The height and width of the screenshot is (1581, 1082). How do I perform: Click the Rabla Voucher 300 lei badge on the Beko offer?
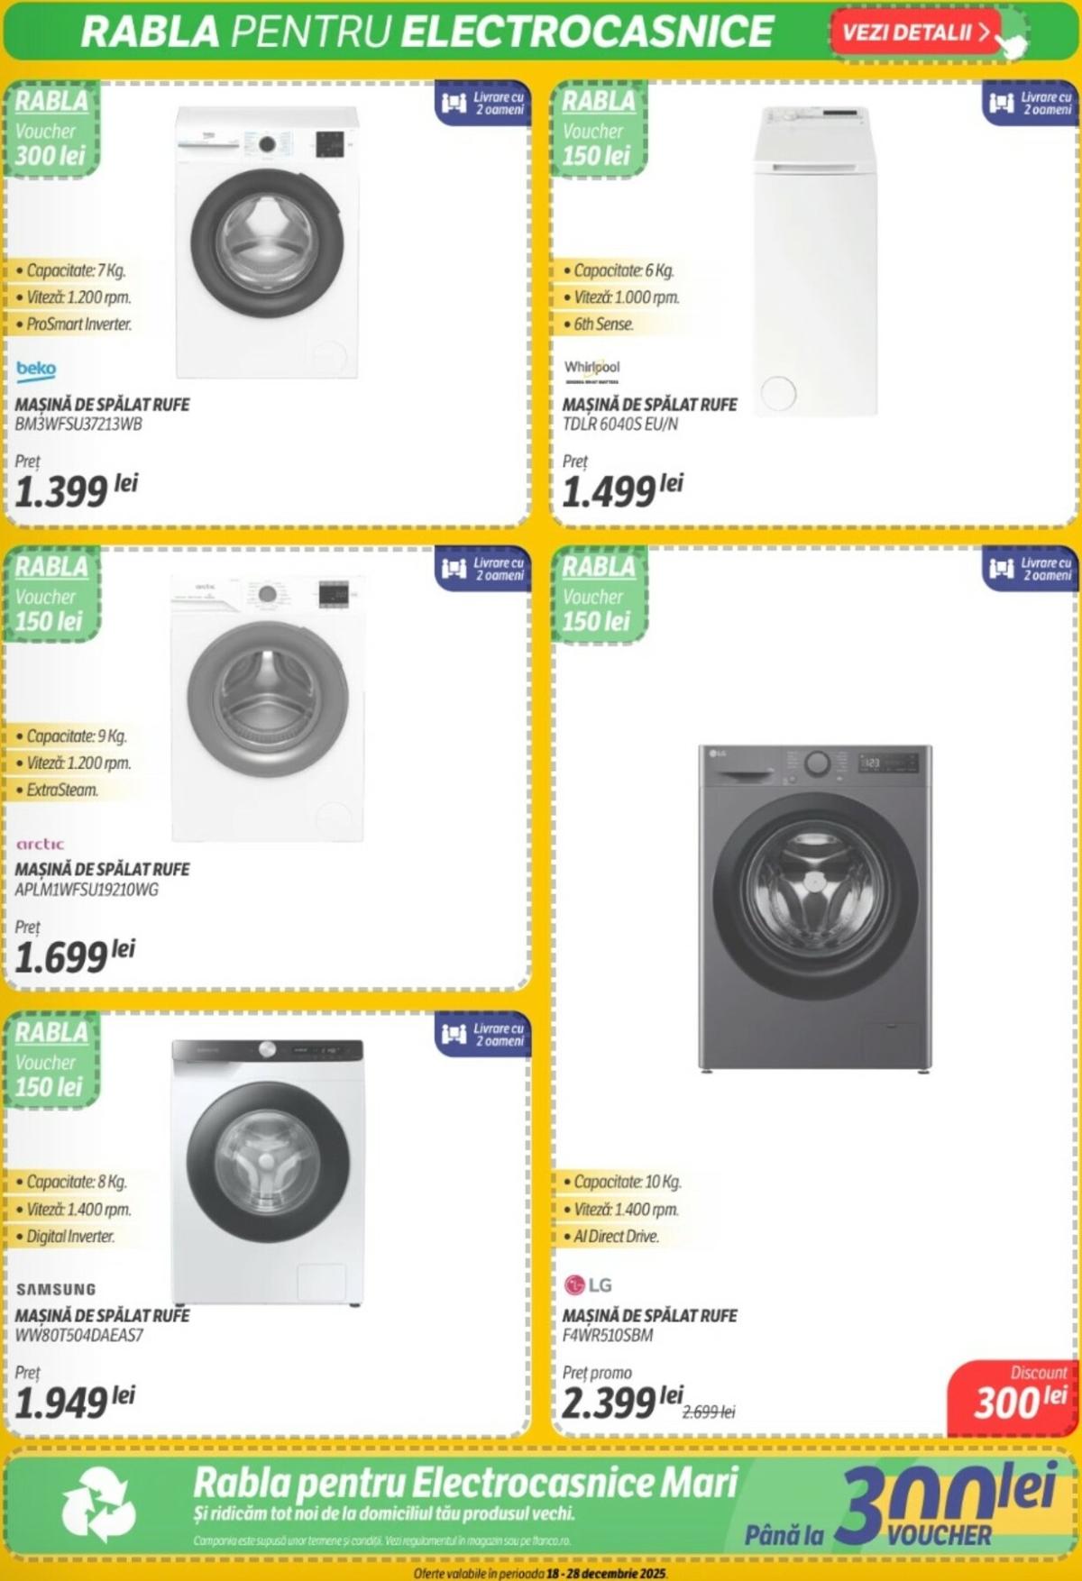tap(51, 129)
